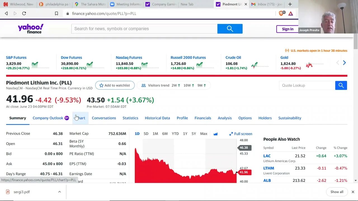Viewport: 358px width, 201px height.
Task: Click the Yahoo Finance logo
Action: click(x=31, y=28)
